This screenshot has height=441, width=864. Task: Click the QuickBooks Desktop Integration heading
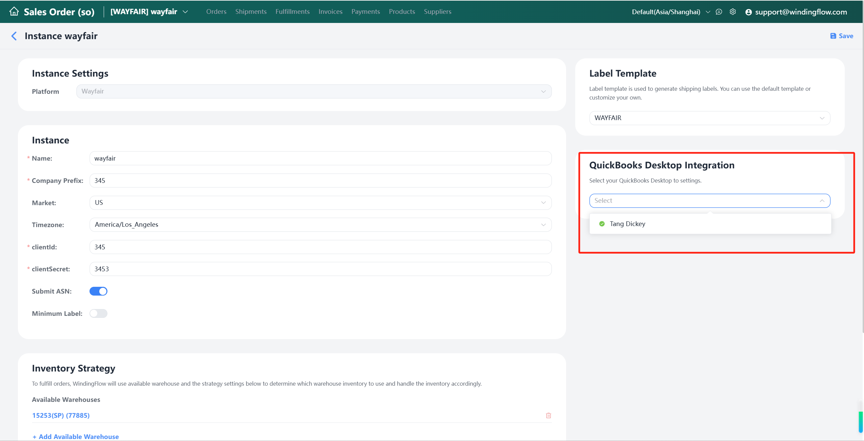[x=662, y=165]
